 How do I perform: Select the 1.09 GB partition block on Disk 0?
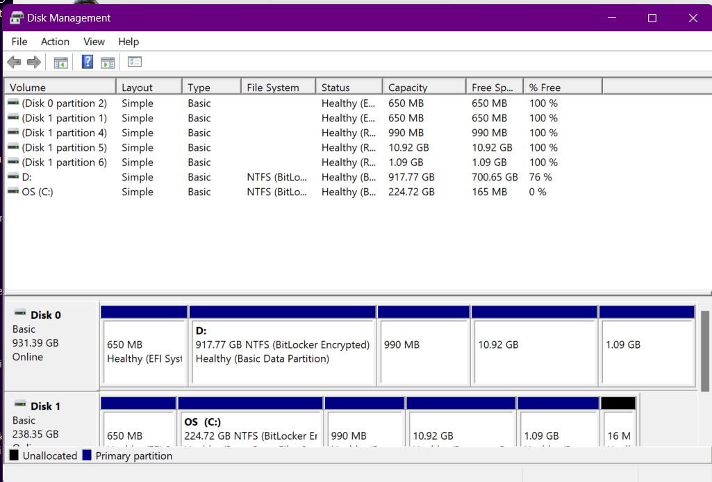point(647,346)
